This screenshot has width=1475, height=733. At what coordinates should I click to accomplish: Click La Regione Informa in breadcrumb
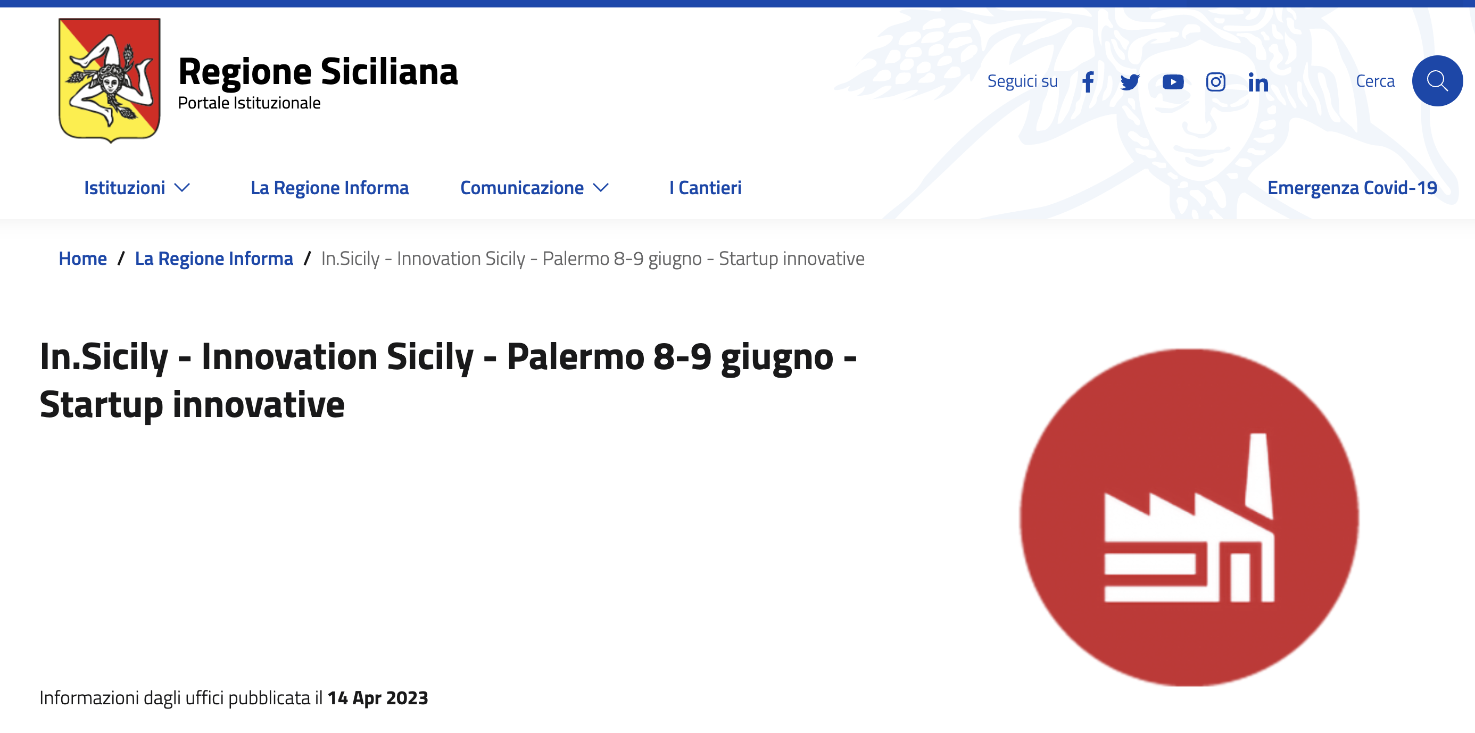213,258
